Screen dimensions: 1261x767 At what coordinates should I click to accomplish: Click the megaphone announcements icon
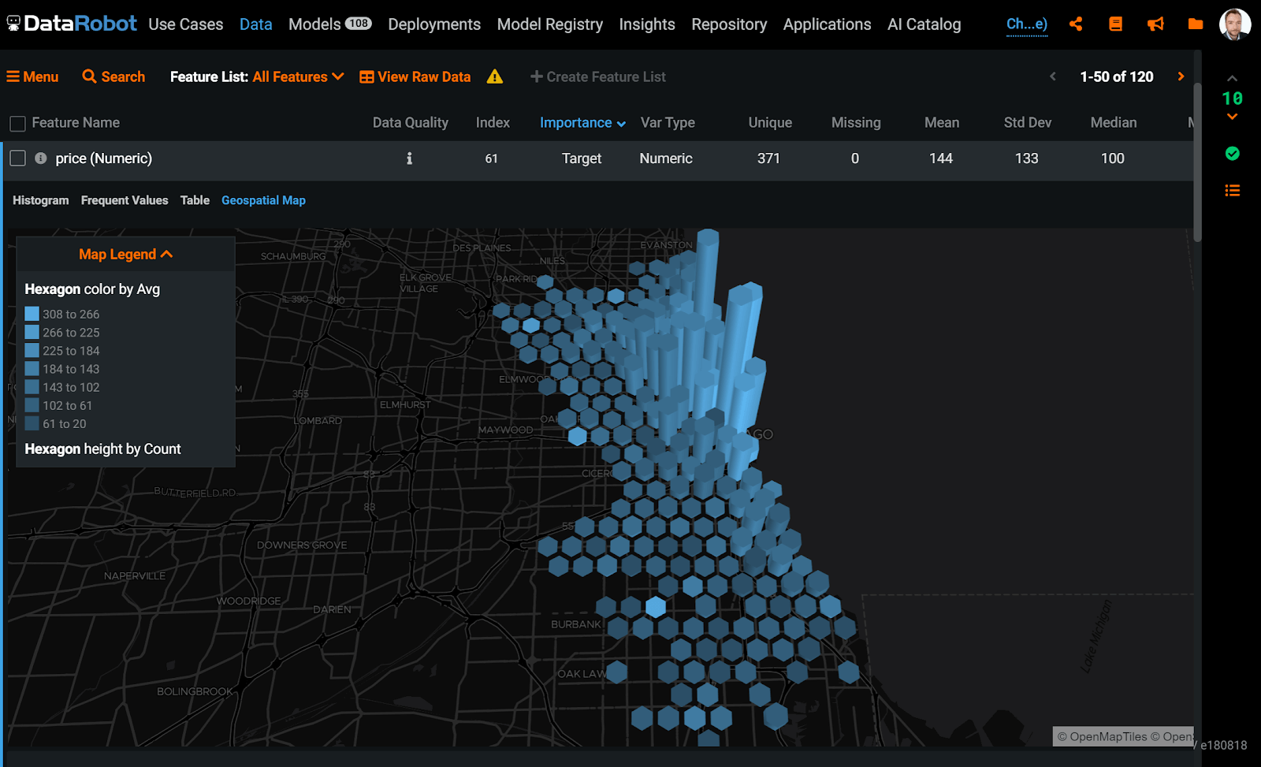tap(1155, 24)
